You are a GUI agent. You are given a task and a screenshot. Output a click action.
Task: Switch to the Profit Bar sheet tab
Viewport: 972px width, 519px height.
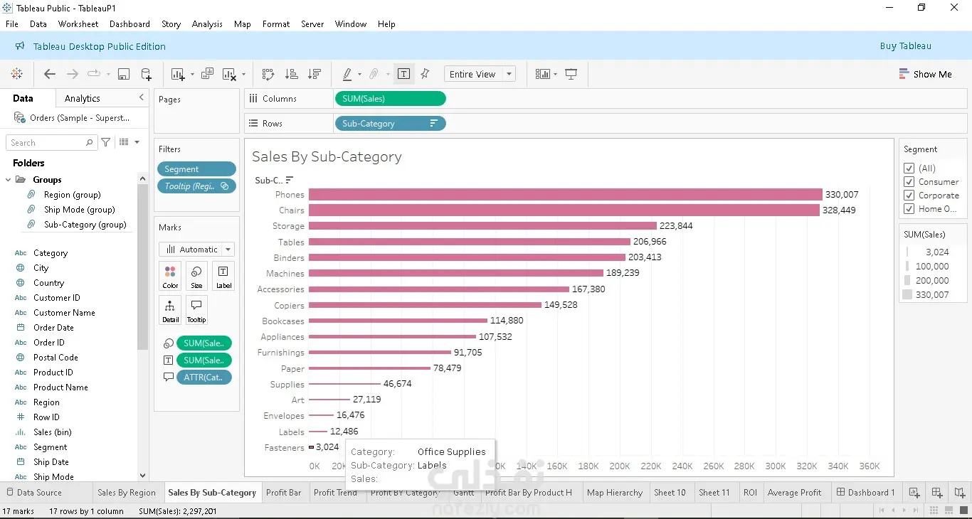point(283,493)
